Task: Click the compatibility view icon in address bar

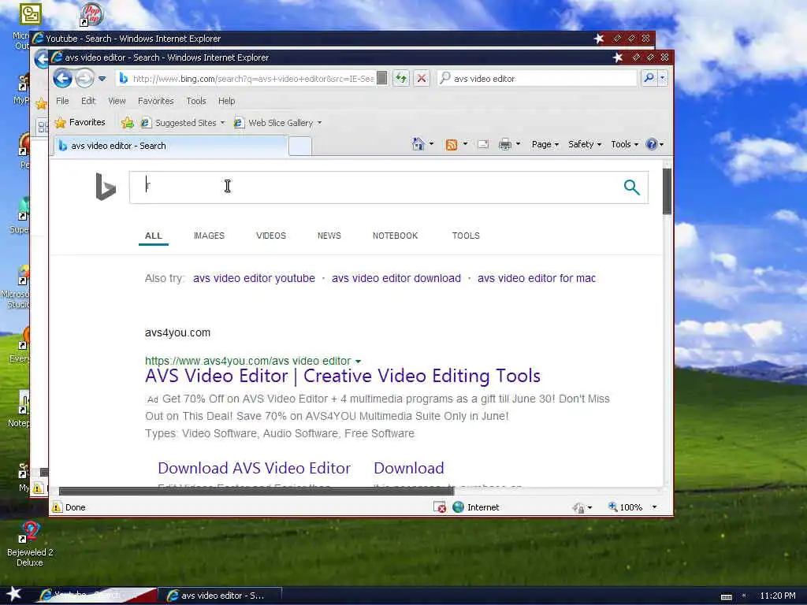Action: (x=382, y=78)
